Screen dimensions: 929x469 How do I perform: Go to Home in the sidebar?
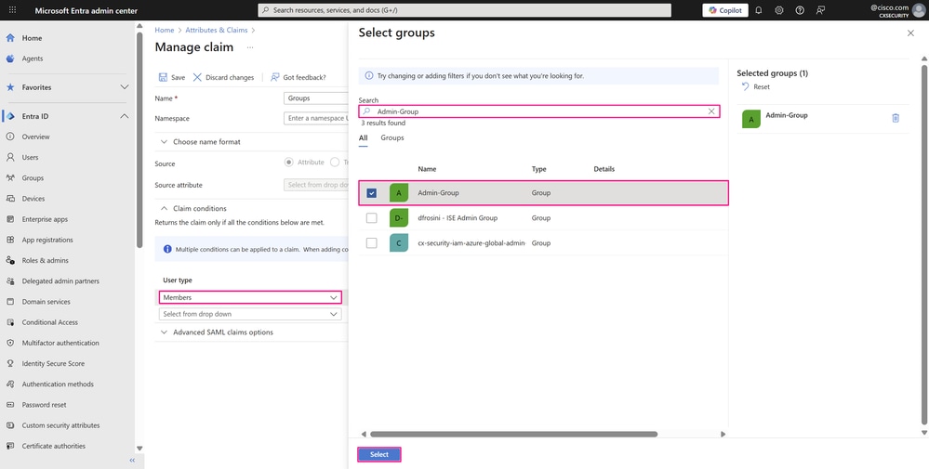(x=32, y=38)
